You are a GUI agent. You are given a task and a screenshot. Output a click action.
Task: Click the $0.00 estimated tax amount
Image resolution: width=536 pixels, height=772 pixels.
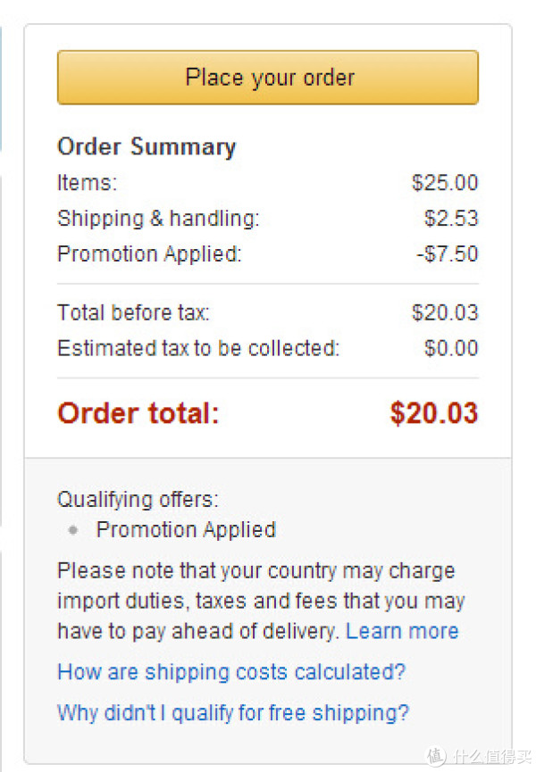[x=451, y=348]
